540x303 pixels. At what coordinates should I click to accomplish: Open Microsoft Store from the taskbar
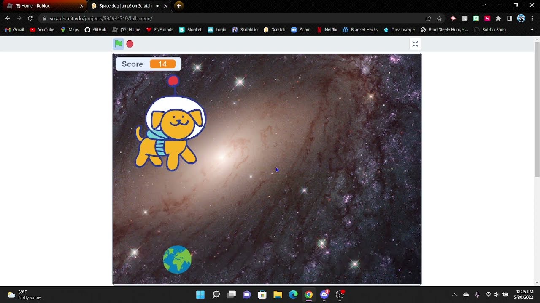click(262, 295)
